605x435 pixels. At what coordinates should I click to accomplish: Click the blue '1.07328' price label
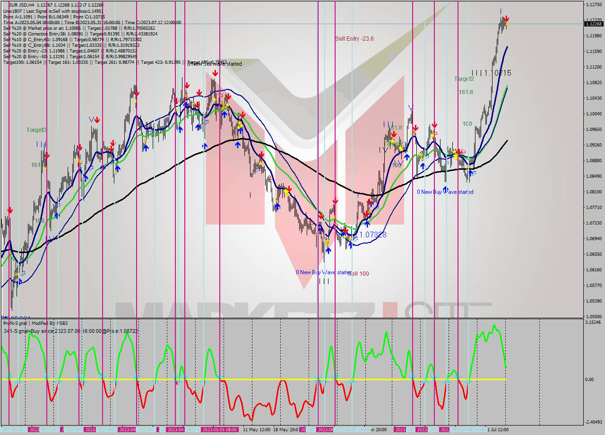373,234
